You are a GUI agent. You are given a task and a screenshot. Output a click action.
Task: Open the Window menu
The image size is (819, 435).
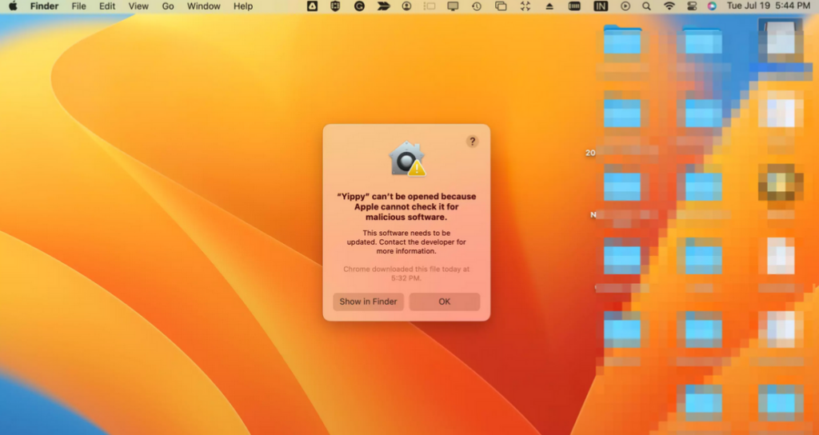click(204, 6)
